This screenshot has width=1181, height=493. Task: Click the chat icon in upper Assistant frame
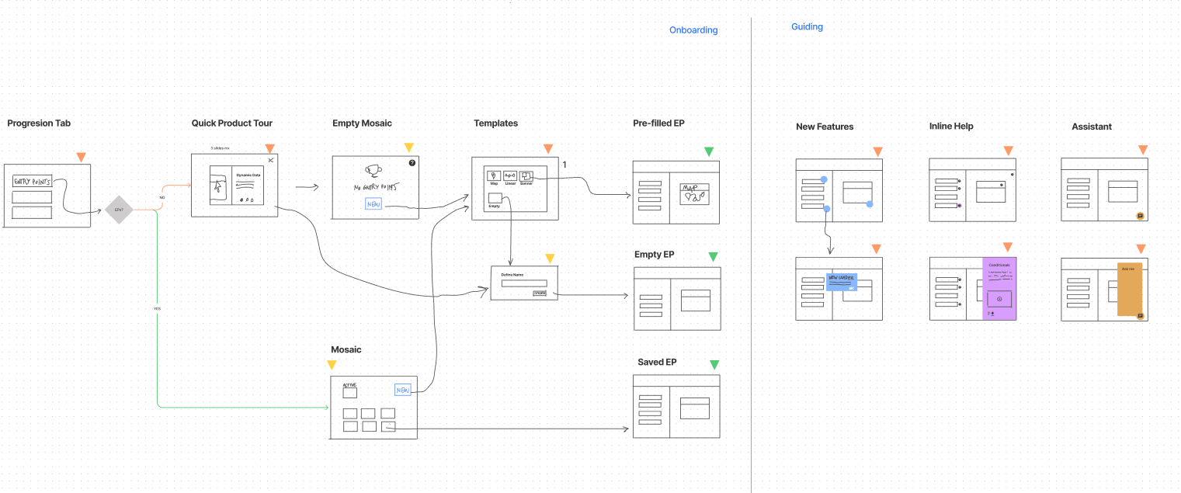1140,216
